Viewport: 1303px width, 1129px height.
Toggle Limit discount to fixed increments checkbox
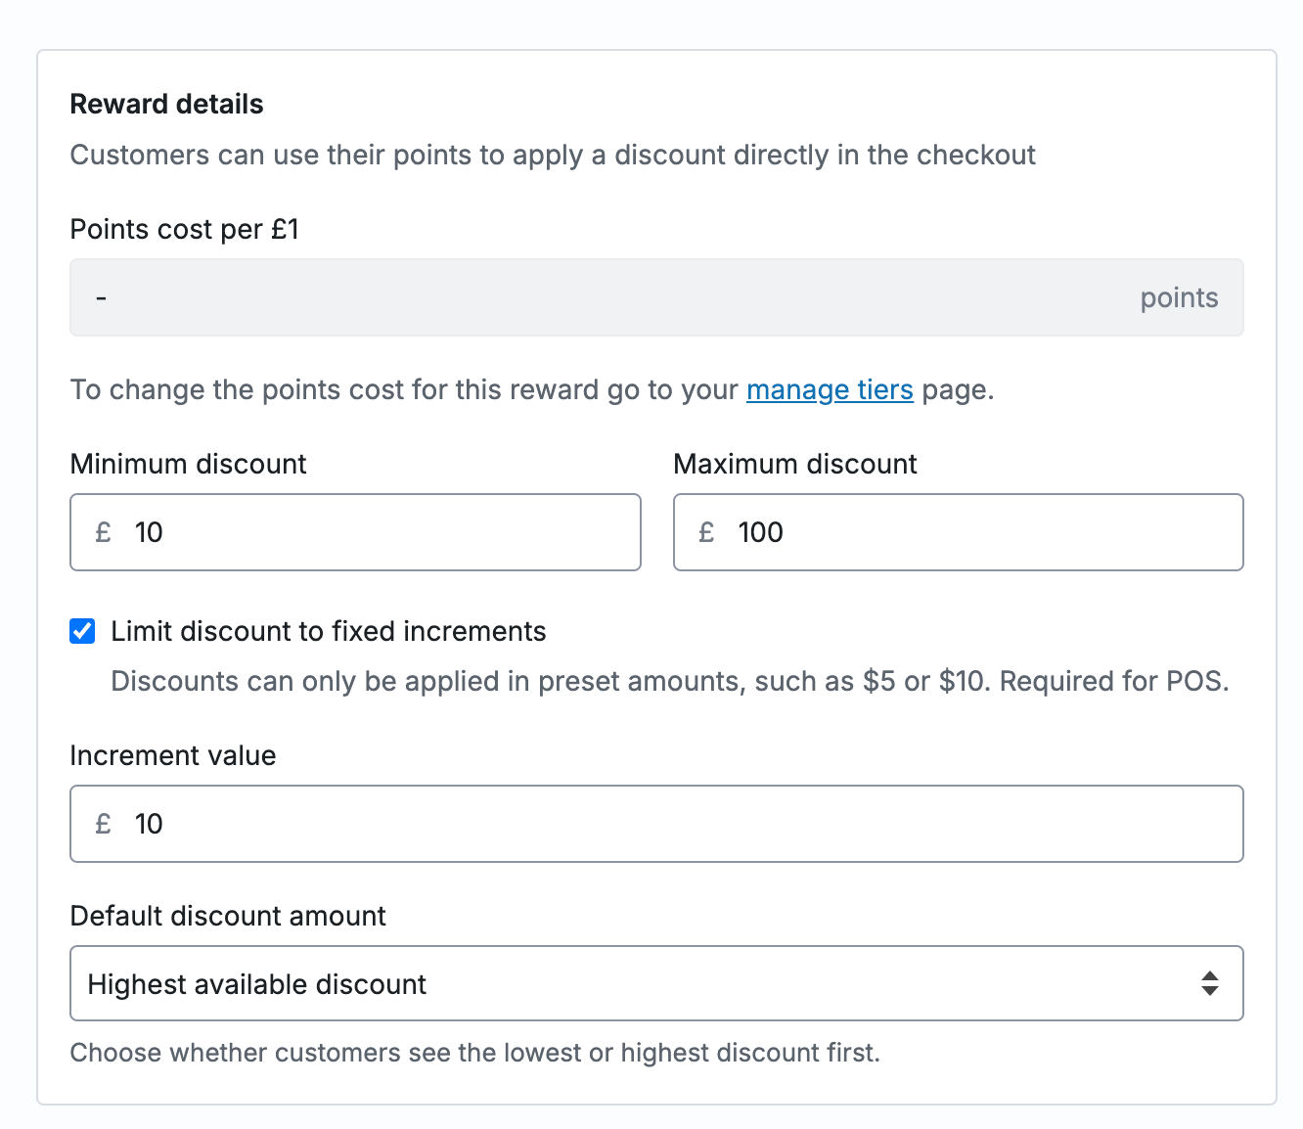83,631
